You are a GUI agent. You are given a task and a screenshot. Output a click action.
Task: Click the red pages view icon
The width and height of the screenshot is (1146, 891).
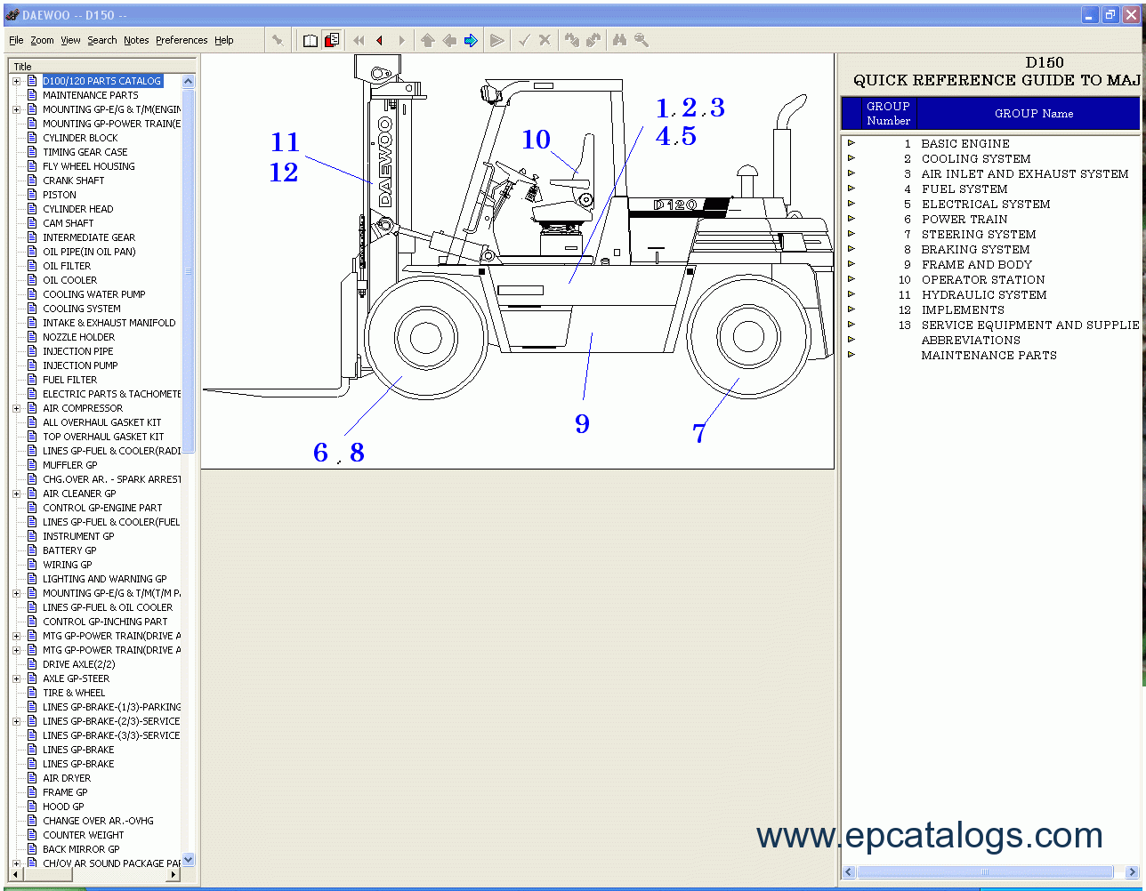[x=332, y=40]
